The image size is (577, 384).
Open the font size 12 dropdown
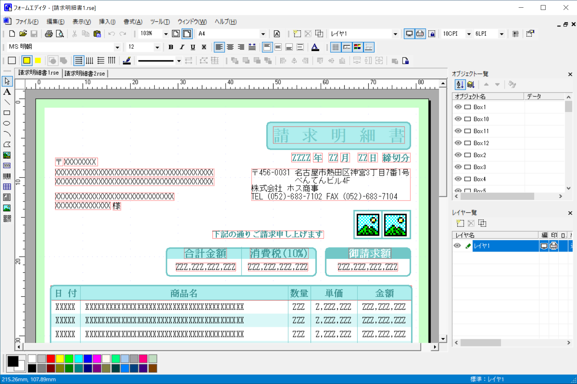(x=157, y=47)
